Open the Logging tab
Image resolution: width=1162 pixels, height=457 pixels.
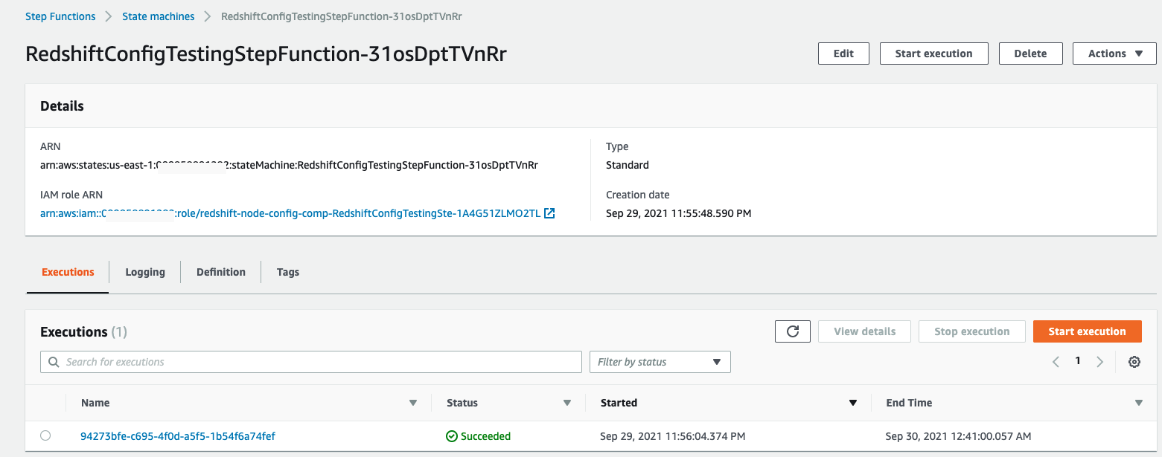[145, 271]
